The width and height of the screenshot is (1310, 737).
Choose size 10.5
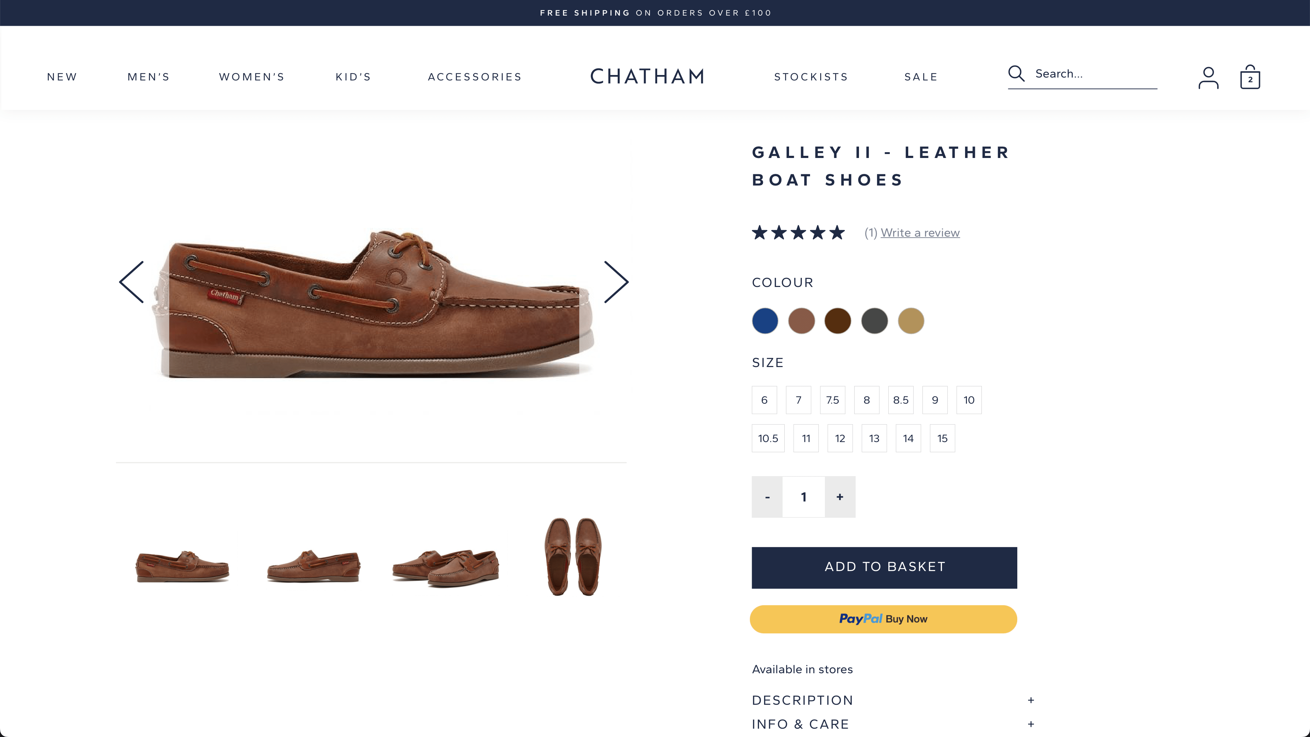point(768,438)
